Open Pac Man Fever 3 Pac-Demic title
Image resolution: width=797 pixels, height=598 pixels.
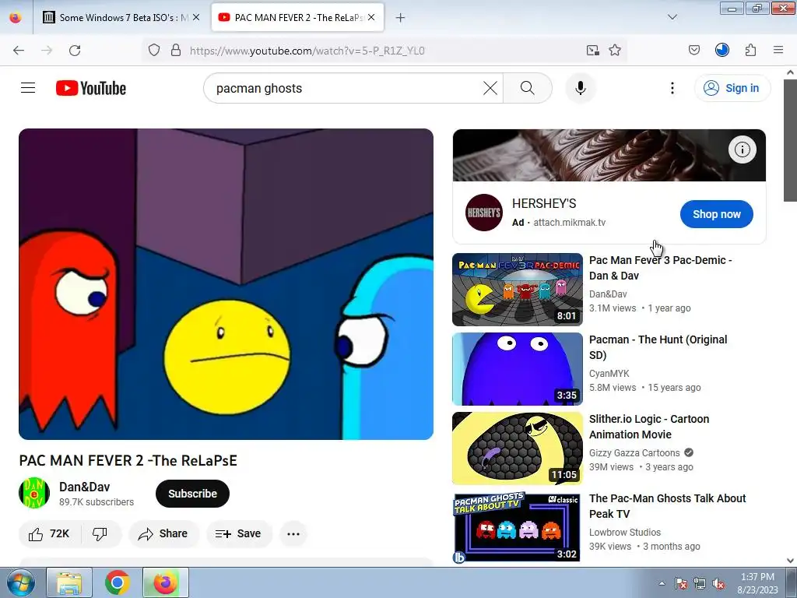(x=660, y=268)
